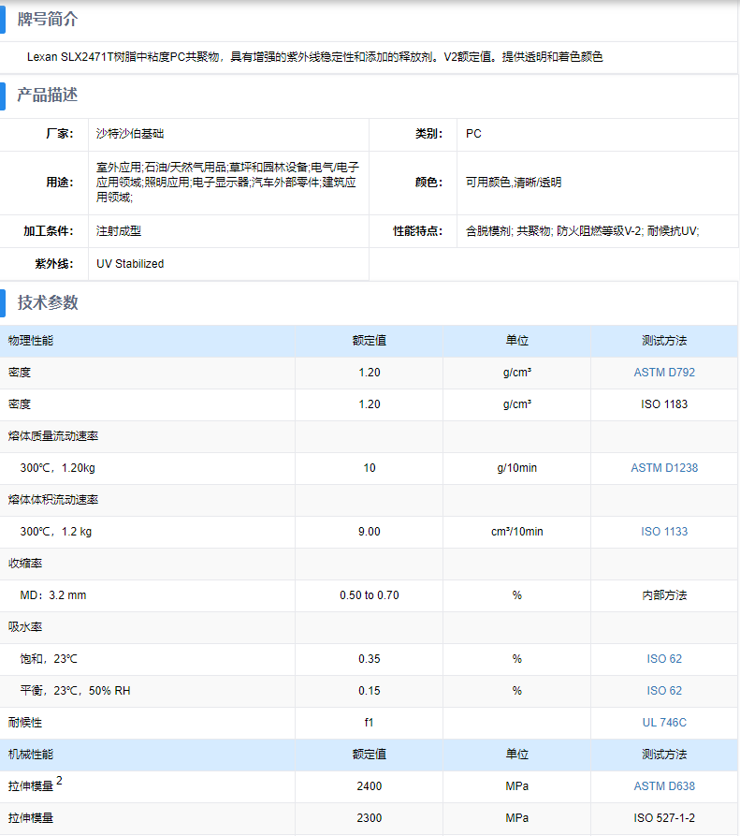Click the 熔体质量流动速率 row

click(x=369, y=436)
